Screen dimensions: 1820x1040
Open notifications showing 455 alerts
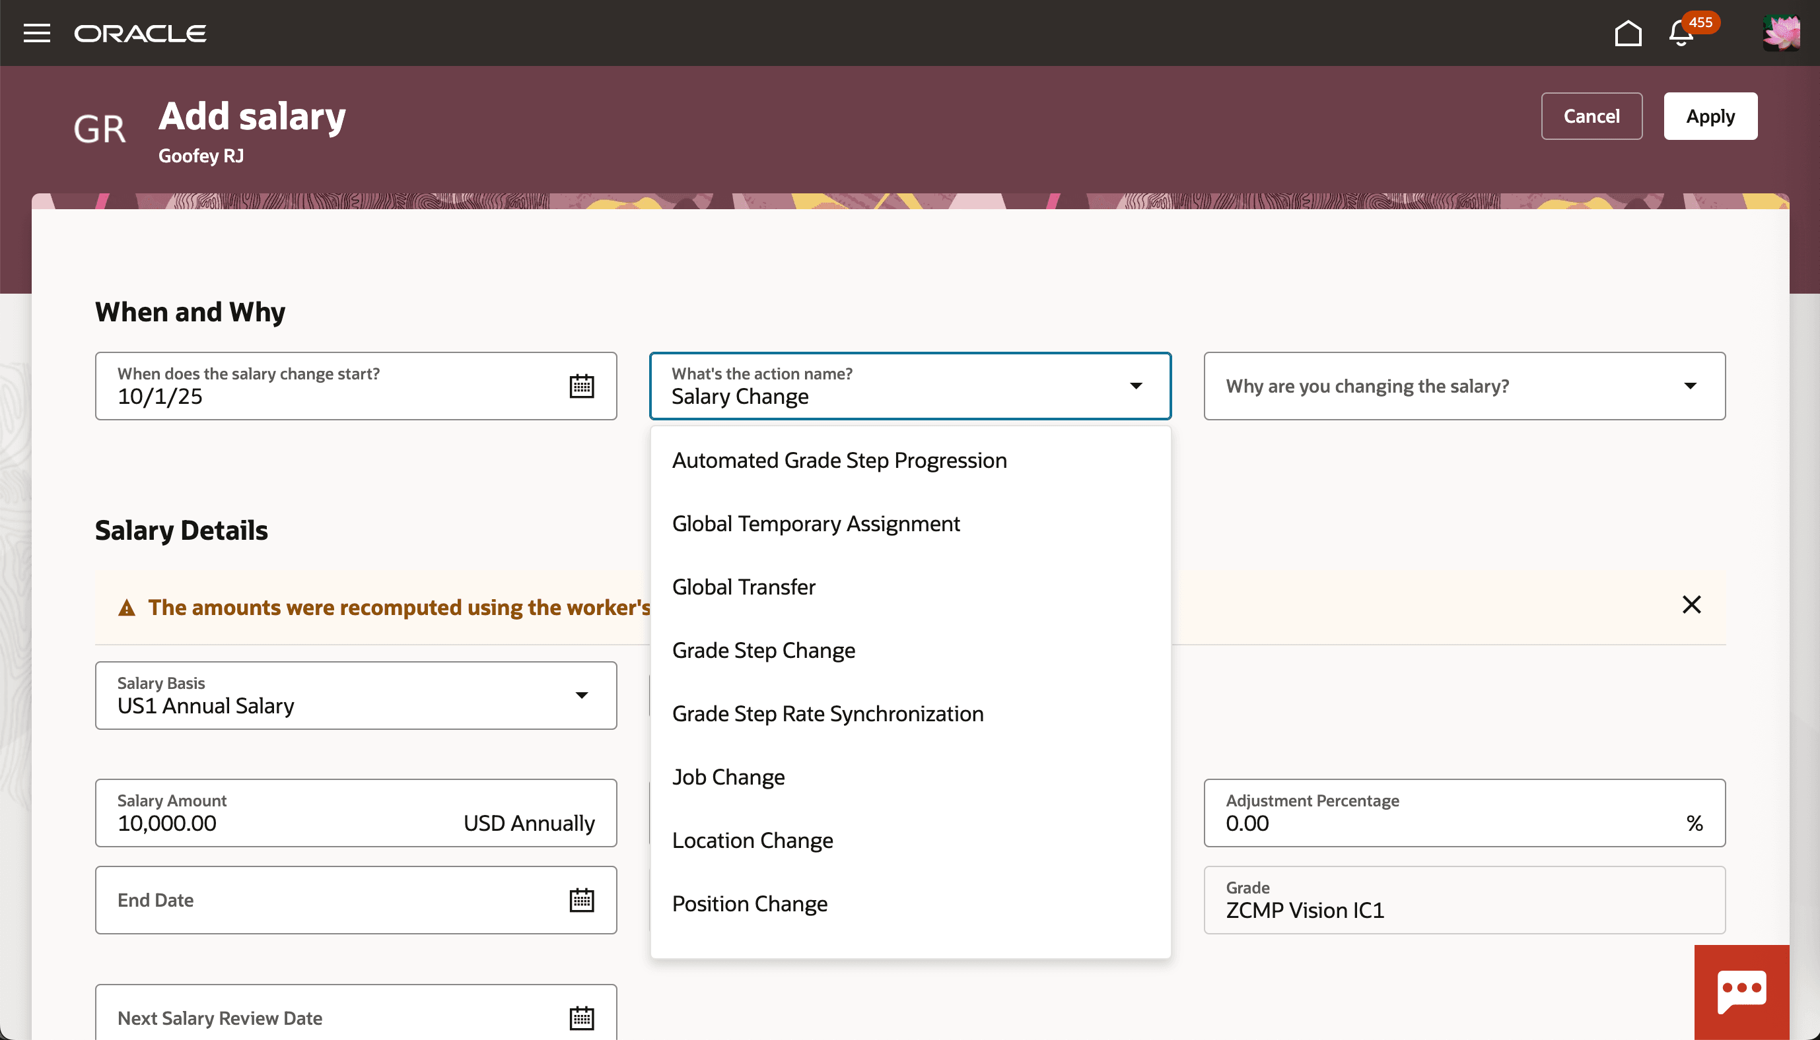click(x=1680, y=33)
